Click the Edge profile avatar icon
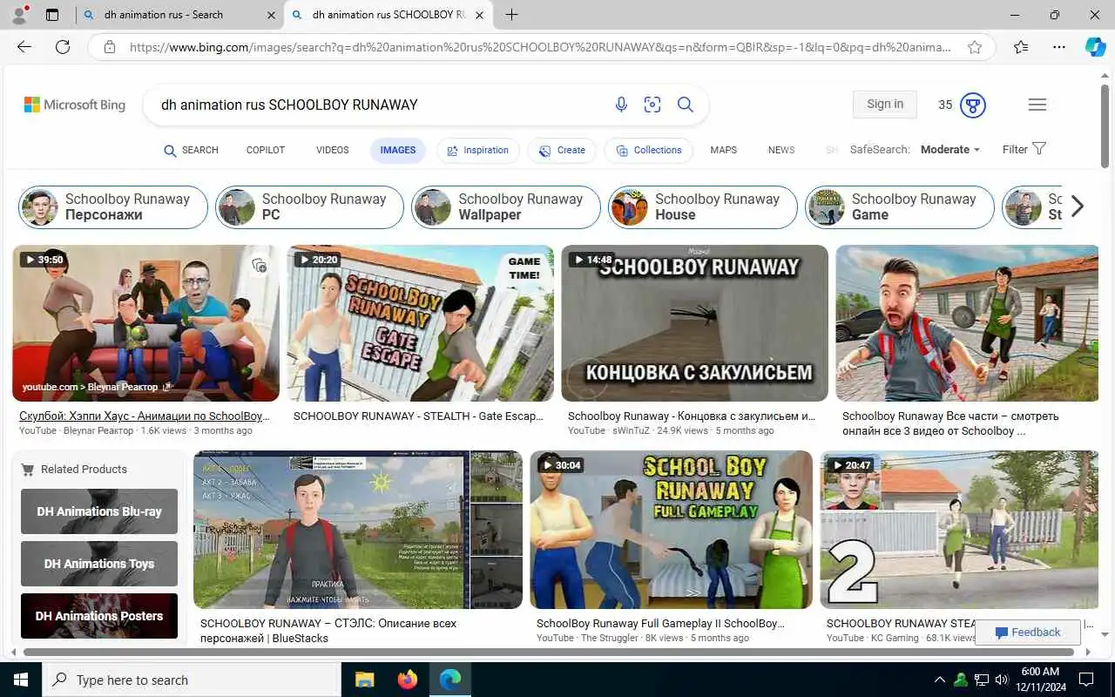Viewport: 1115px width, 697px height. (19, 15)
